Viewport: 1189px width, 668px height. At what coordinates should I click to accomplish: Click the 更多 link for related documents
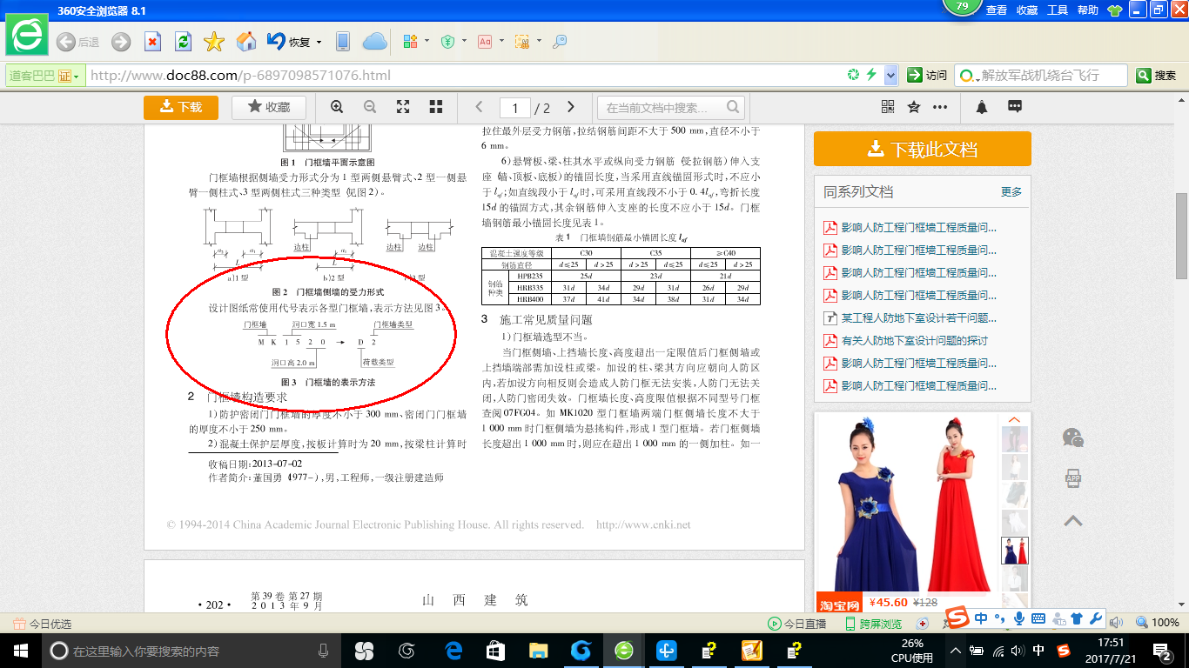click(x=1011, y=192)
